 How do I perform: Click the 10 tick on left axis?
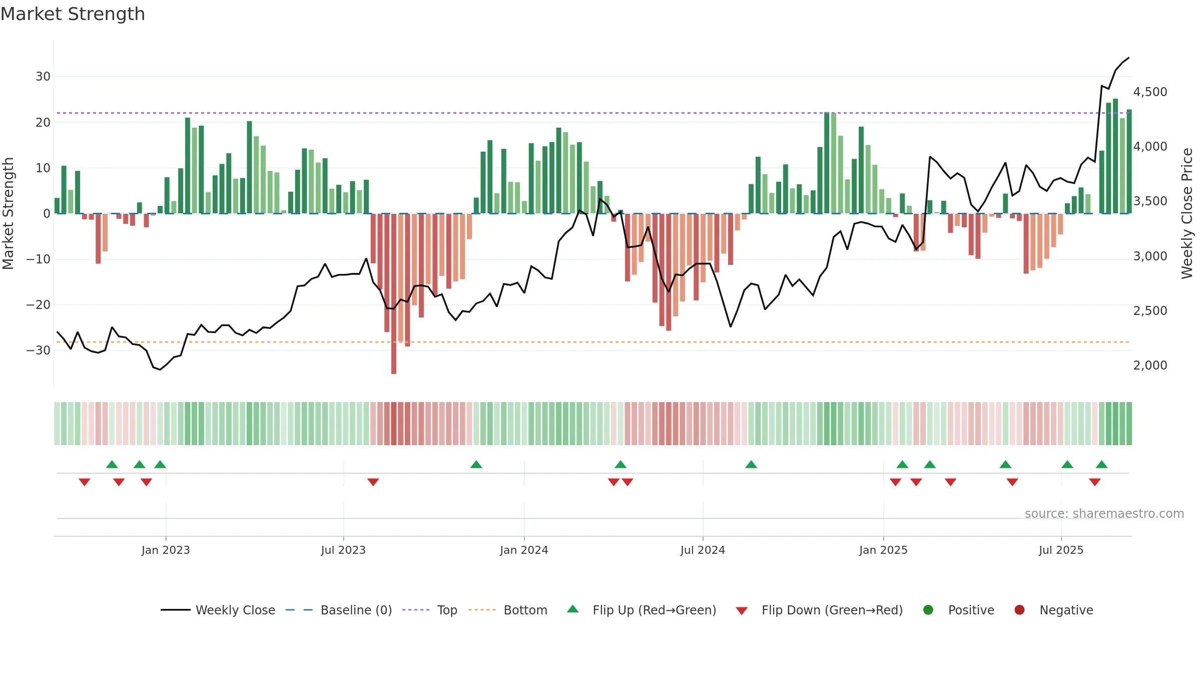43,168
